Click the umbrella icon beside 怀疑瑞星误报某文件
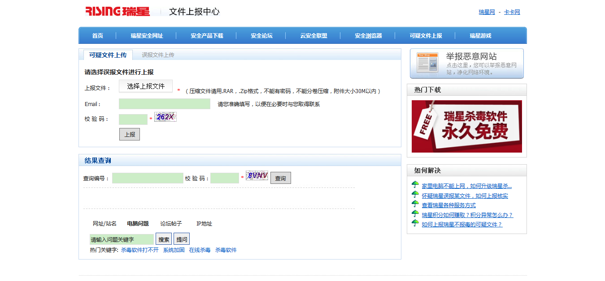The height and width of the screenshot is (281, 605). tap(415, 195)
